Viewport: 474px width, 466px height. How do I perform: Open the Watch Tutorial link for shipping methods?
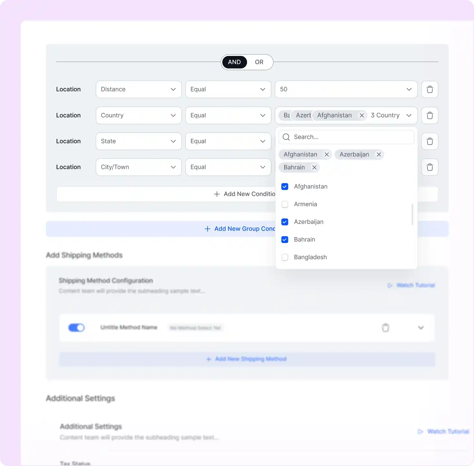coord(415,285)
